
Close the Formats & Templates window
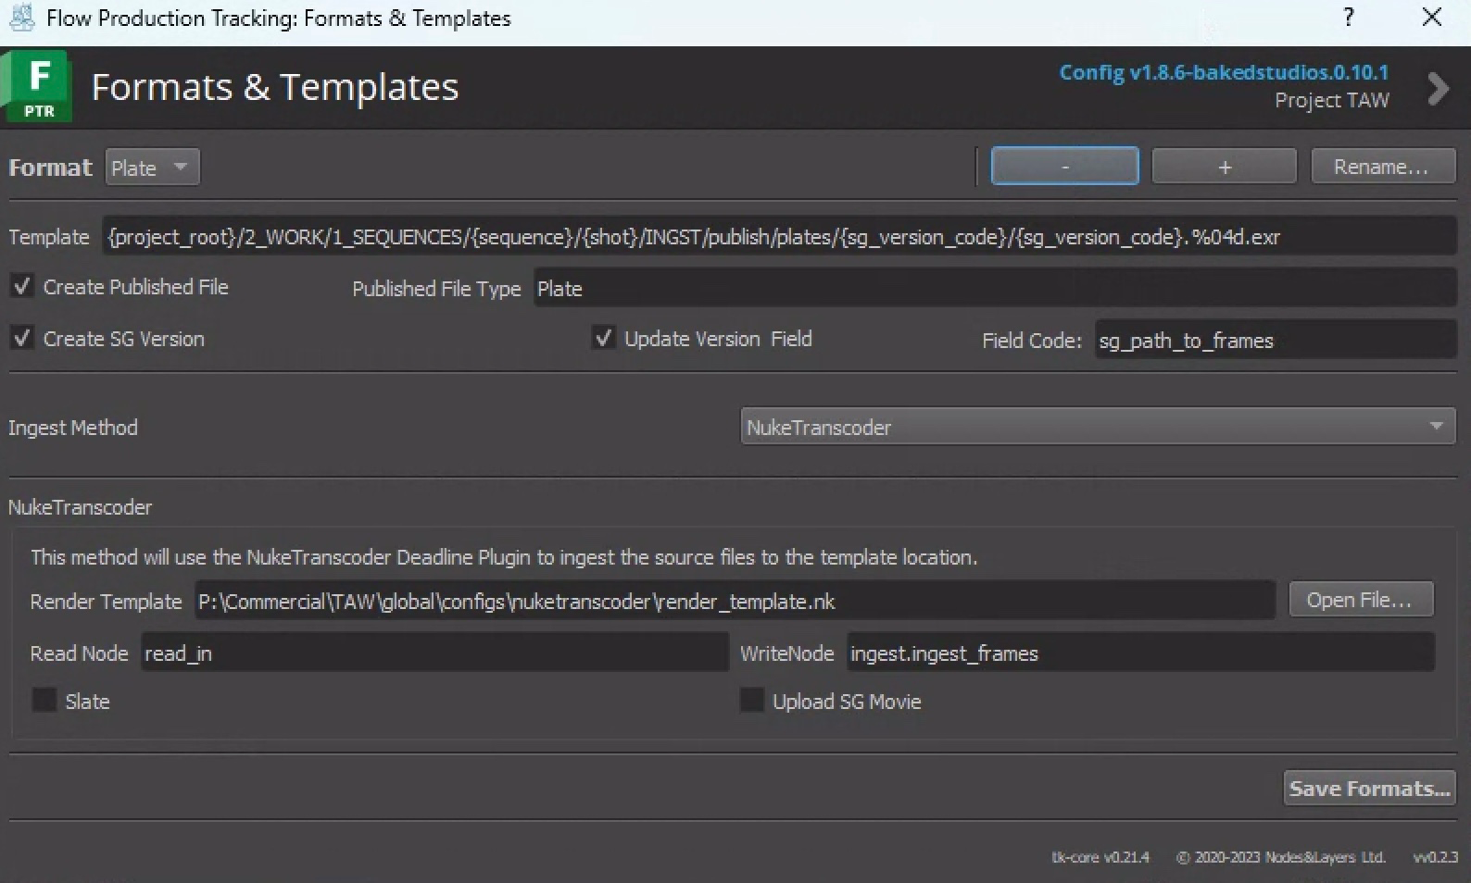1431,18
